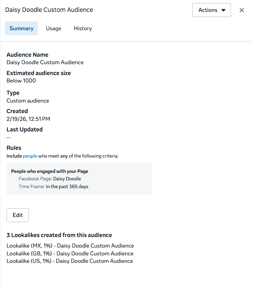
Task: Switch to the History tab
Action: point(83,29)
